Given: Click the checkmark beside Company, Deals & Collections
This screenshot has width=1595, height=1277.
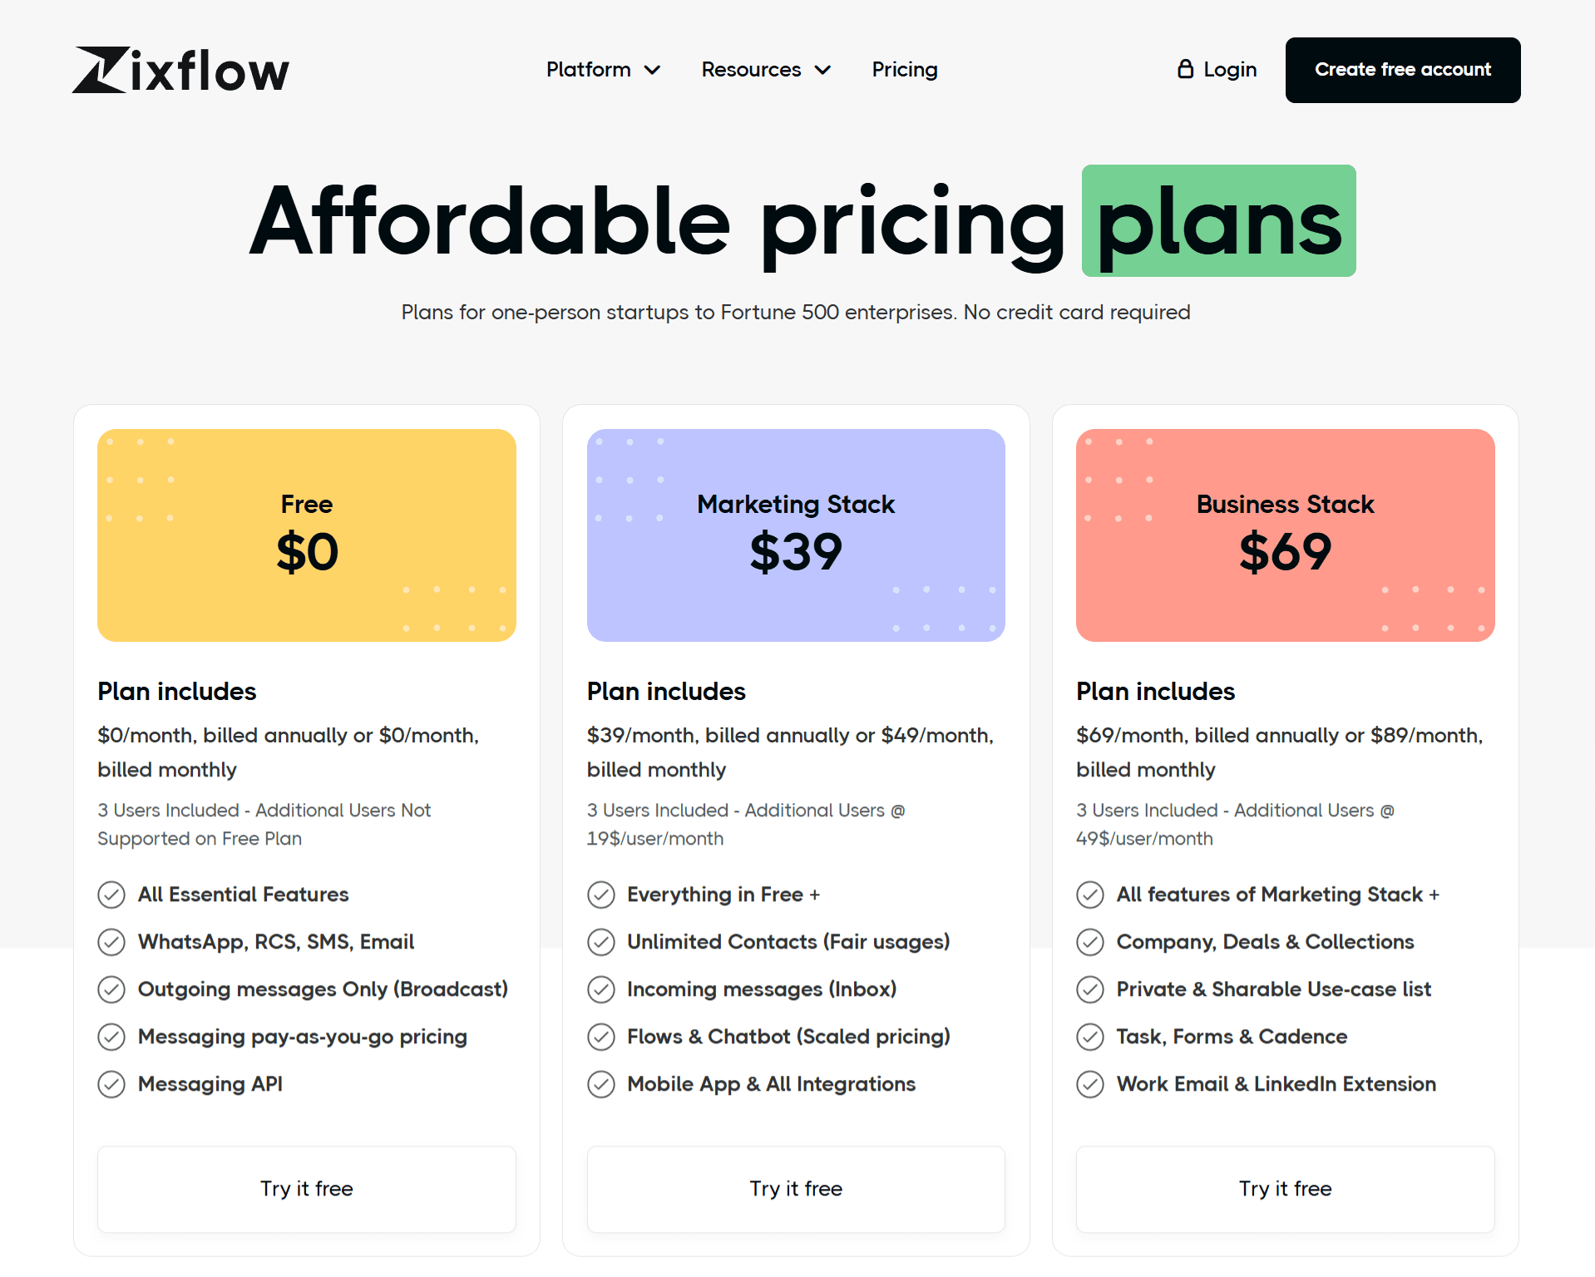Looking at the screenshot, I should click(1089, 941).
